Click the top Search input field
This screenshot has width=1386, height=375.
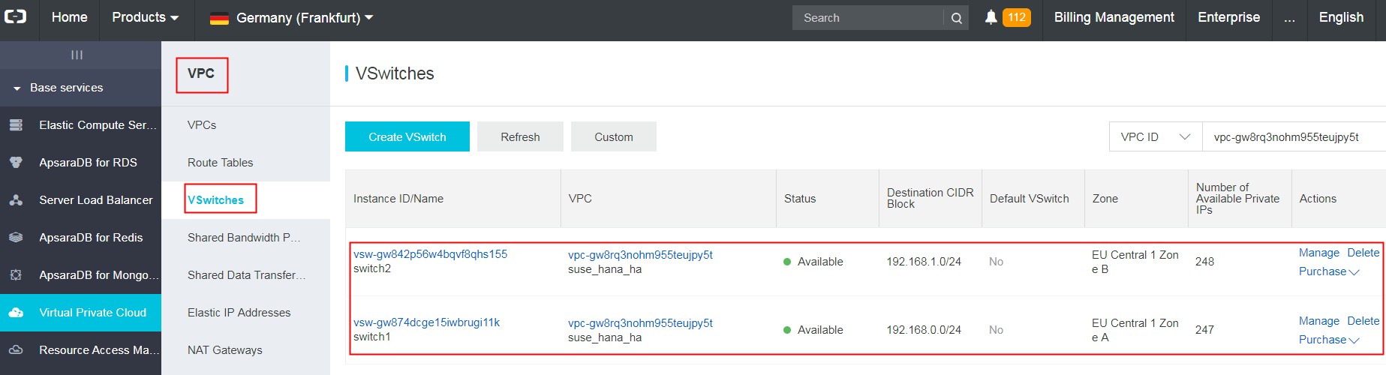867,18
